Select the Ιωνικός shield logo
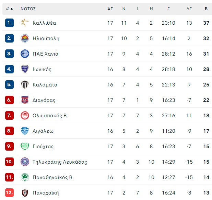 click(x=25, y=69)
